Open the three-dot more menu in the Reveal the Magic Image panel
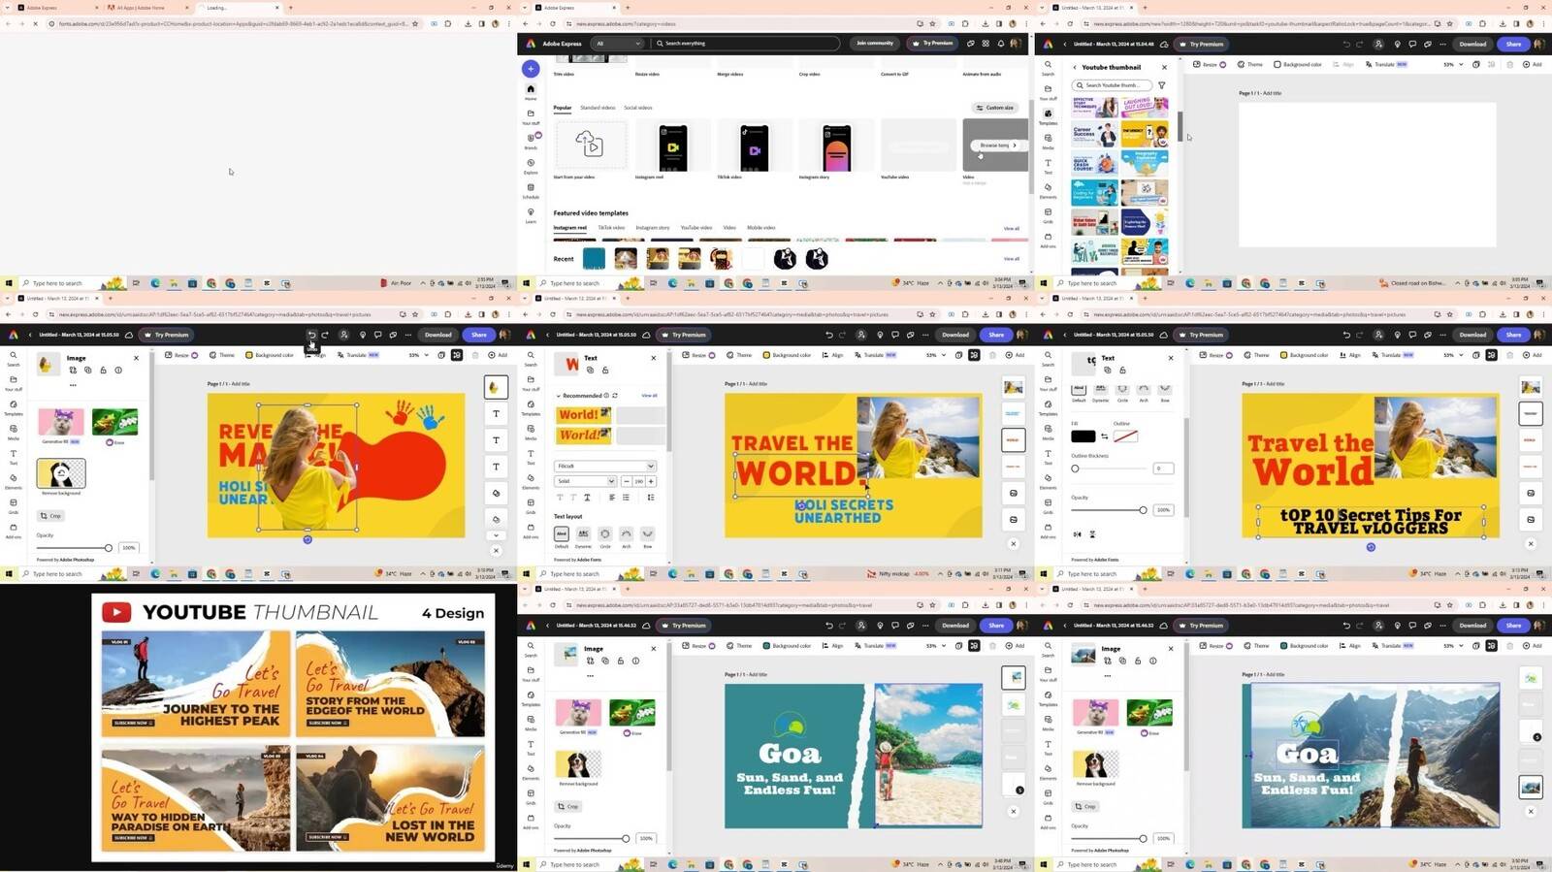Screen dimensions: 1552x872 point(73,385)
